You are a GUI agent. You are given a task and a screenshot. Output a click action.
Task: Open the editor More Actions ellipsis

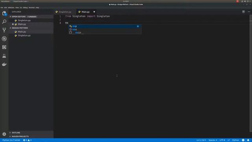tap(249, 12)
